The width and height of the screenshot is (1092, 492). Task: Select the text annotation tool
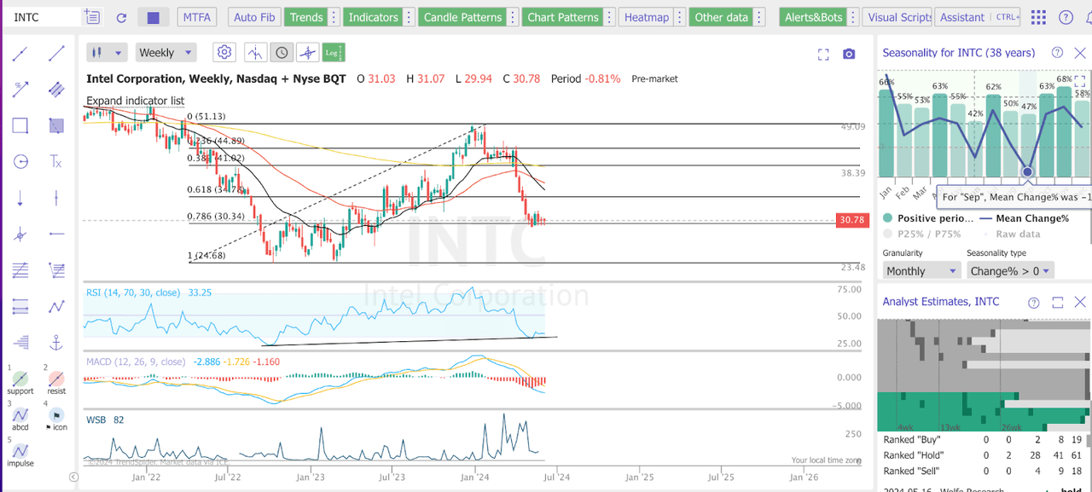(x=56, y=161)
